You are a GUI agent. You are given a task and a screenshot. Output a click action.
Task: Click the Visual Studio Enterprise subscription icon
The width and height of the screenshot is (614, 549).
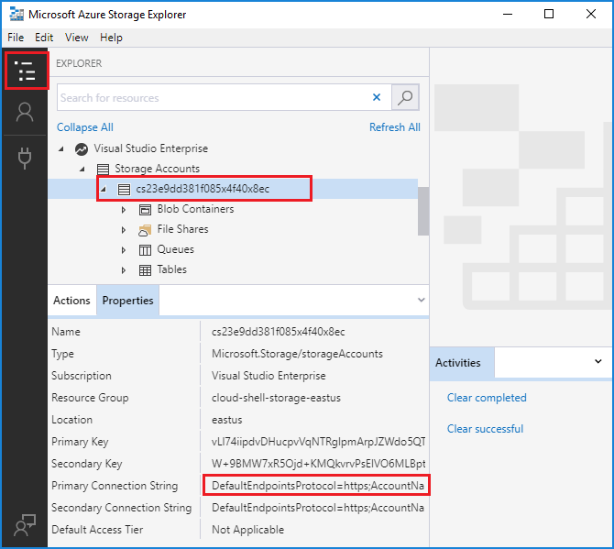(x=82, y=149)
